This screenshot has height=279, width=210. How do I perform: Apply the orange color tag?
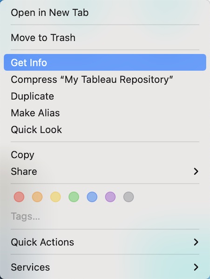coord(37,197)
